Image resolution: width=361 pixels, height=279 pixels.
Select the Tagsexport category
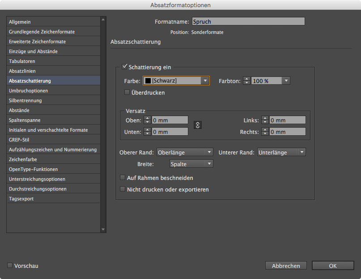click(x=53, y=199)
